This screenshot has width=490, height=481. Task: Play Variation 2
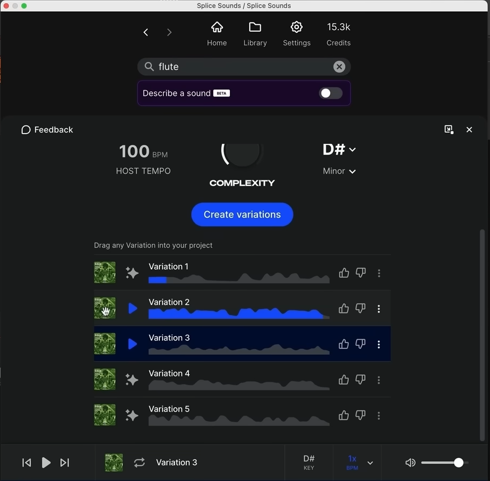tap(132, 309)
